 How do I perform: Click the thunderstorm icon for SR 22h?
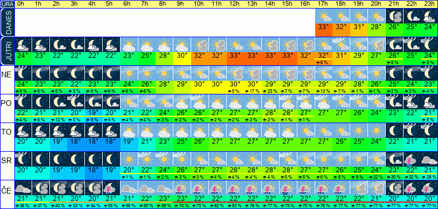[412, 159]
